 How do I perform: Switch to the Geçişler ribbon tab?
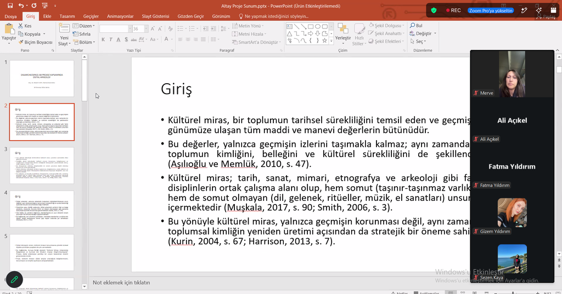(91, 16)
